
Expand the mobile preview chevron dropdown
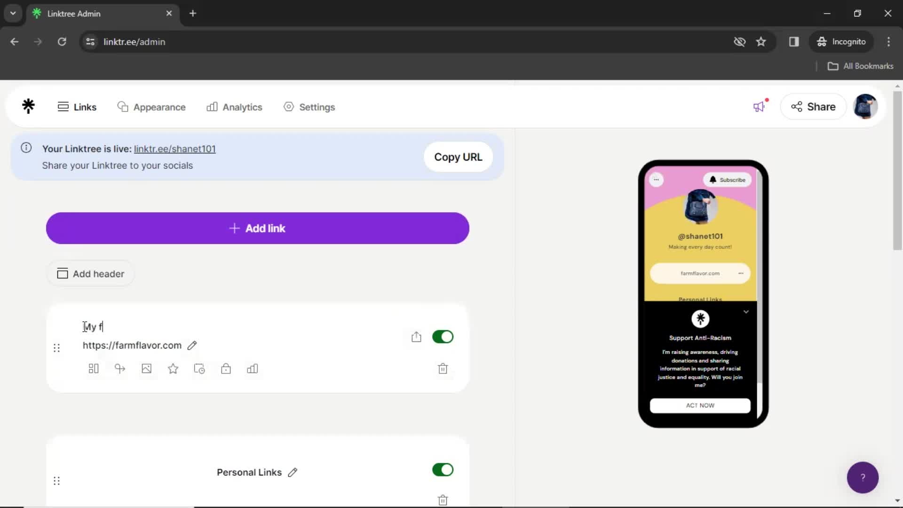[747, 312]
